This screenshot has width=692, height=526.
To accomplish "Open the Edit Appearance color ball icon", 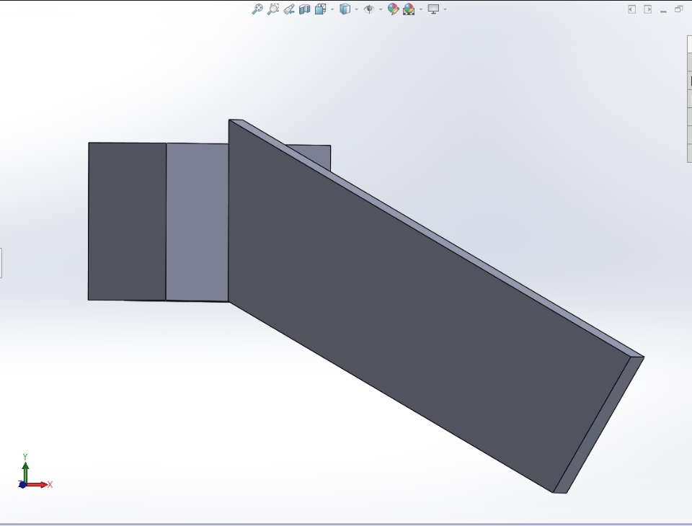I will [393, 9].
